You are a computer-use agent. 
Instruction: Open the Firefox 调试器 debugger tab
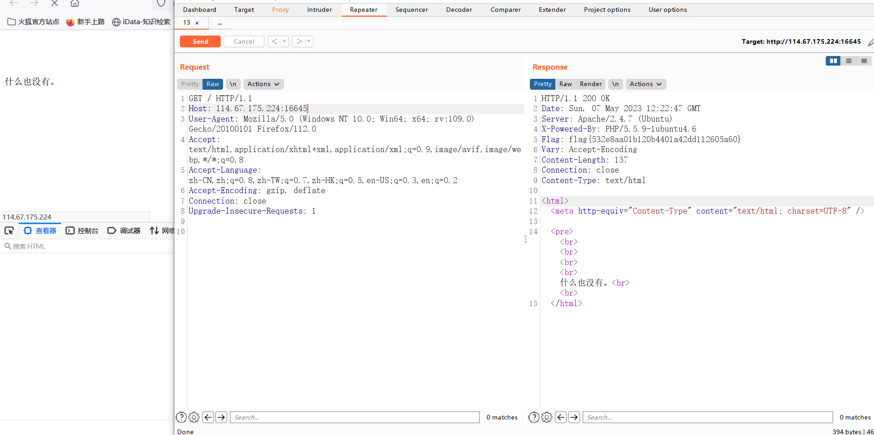(x=124, y=230)
